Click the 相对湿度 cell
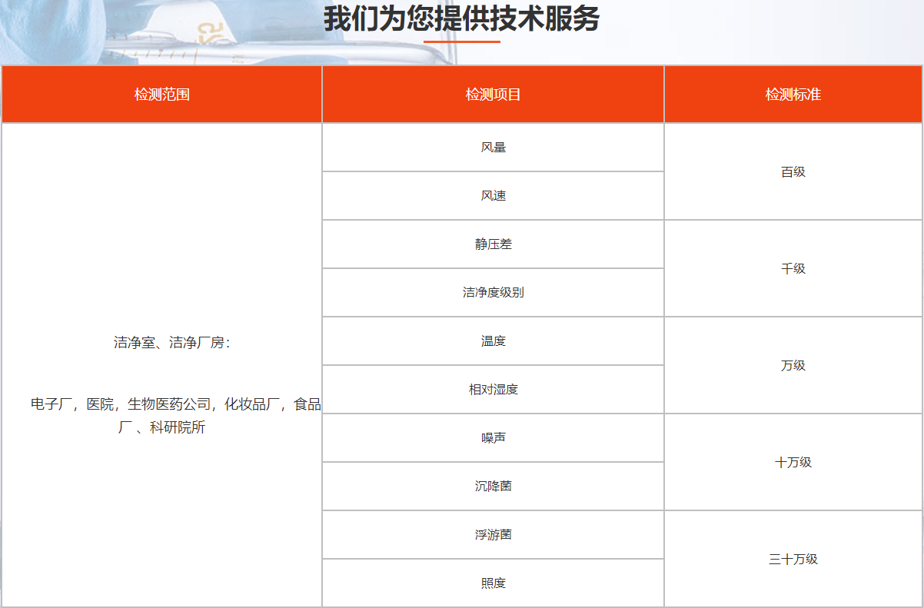 (x=493, y=389)
